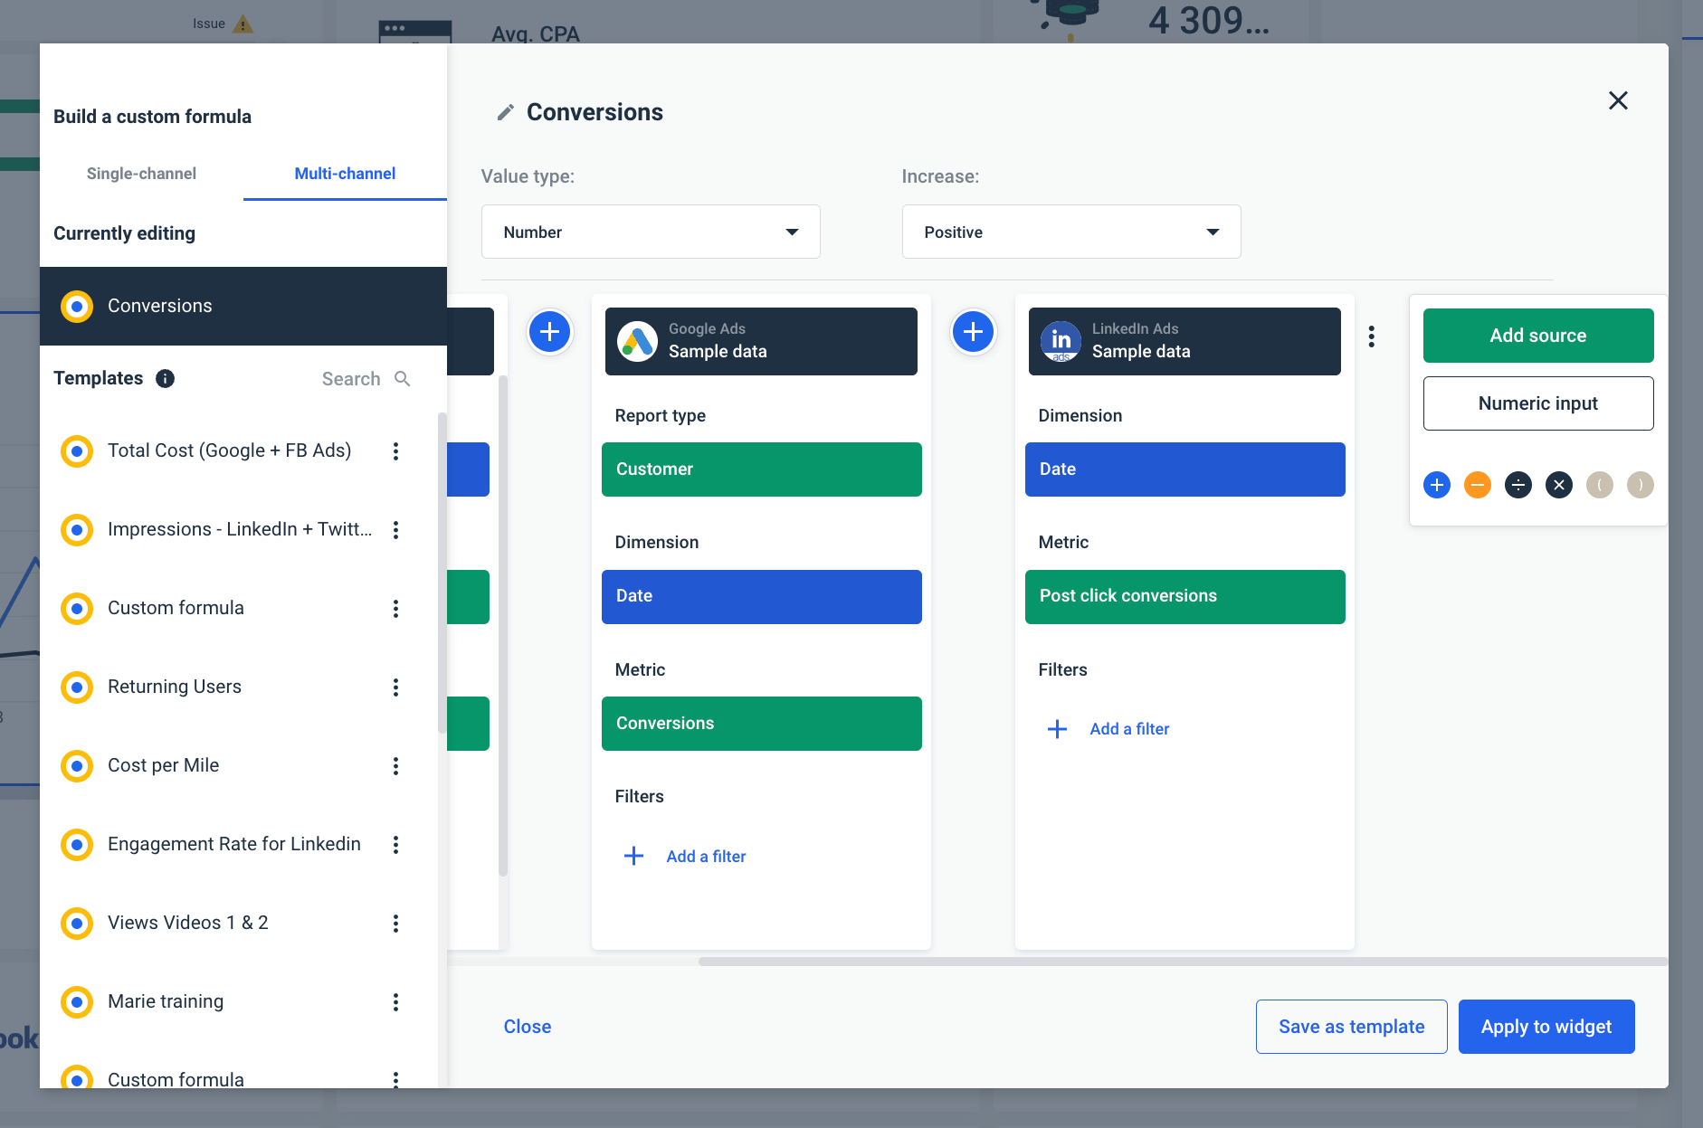Screen dimensions: 1703x1128
Task: Click the addition operator in the formula builder
Action: (x=1437, y=485)
